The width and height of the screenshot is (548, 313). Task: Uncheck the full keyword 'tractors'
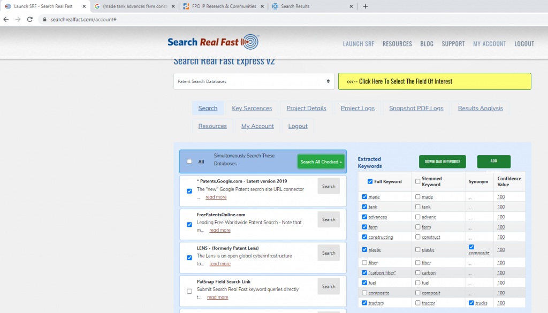[x=364, y=303]
